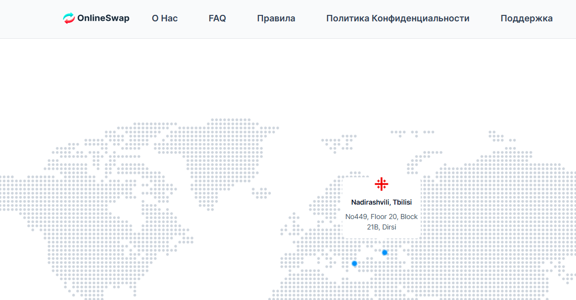Viewport: 576px width, 300px height.
Task: Click the Iceland dots on the map
Action: click(x=260, y=193)
